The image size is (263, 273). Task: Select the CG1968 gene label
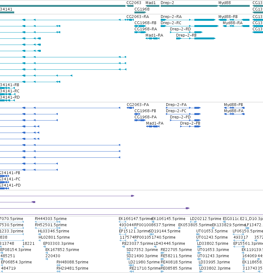[x=142, y=9]
